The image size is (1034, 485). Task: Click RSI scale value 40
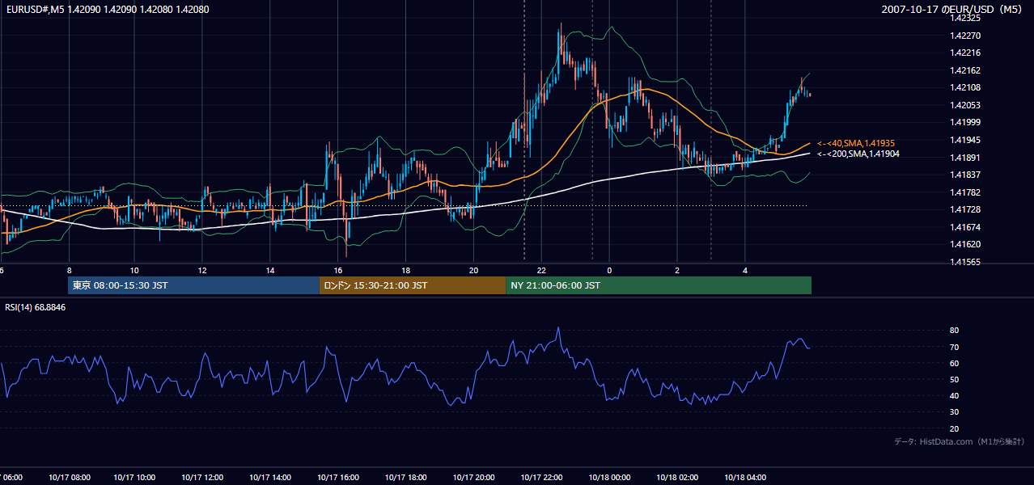[x=955, y=396]
